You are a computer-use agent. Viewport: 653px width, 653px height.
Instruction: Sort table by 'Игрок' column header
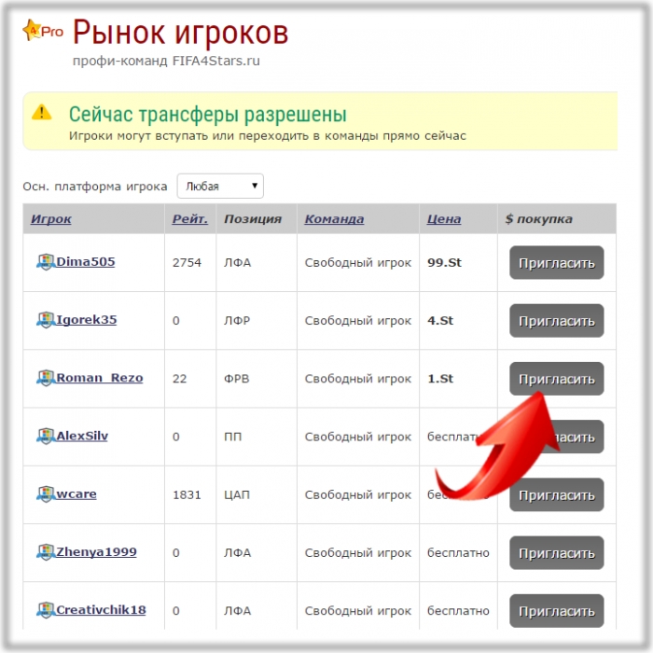pos(51,219)
